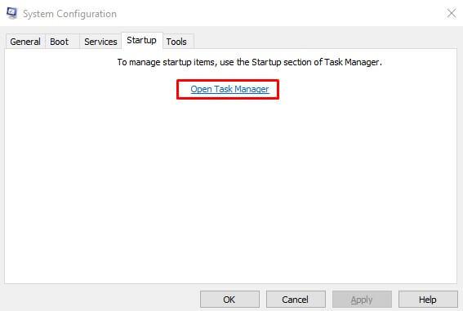
Task: Close the System Configuration window
Action: (452, 13)
